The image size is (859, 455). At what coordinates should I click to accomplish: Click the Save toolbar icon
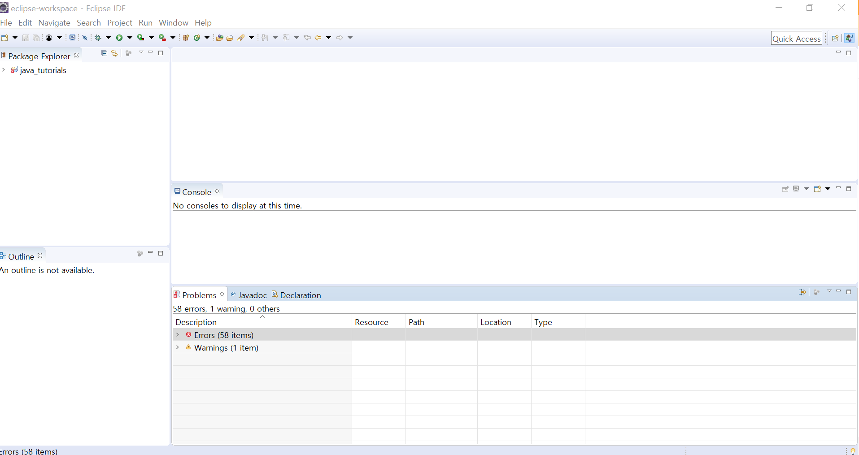[x=26, y=38]
